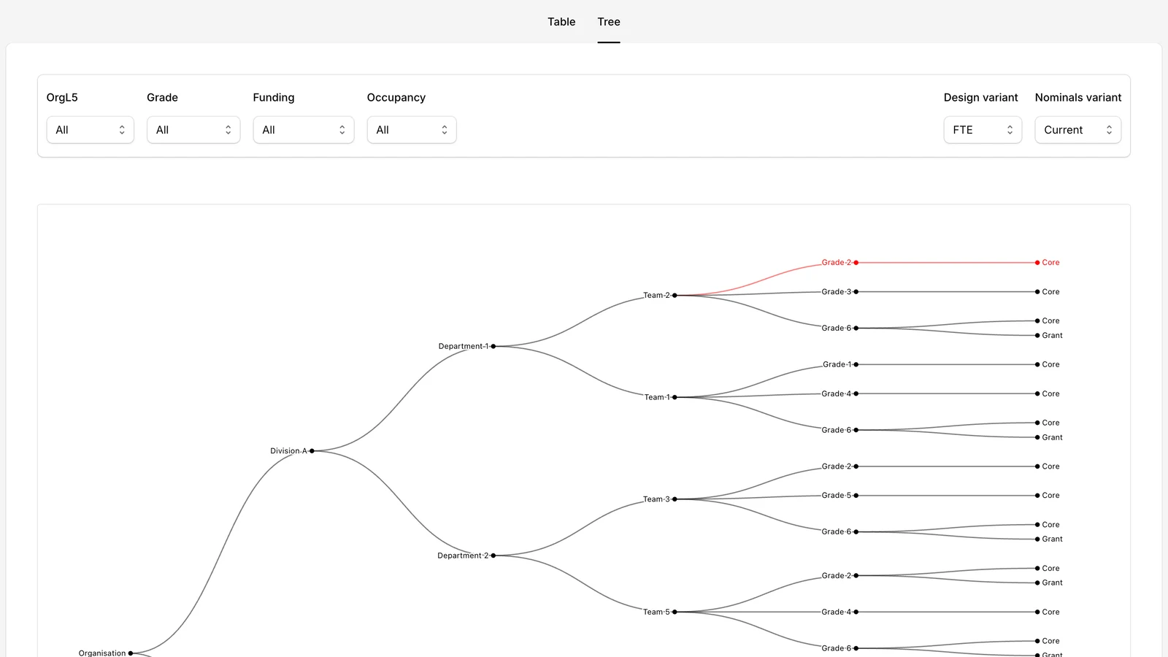Click the Organisation root node

coord(131,653)
